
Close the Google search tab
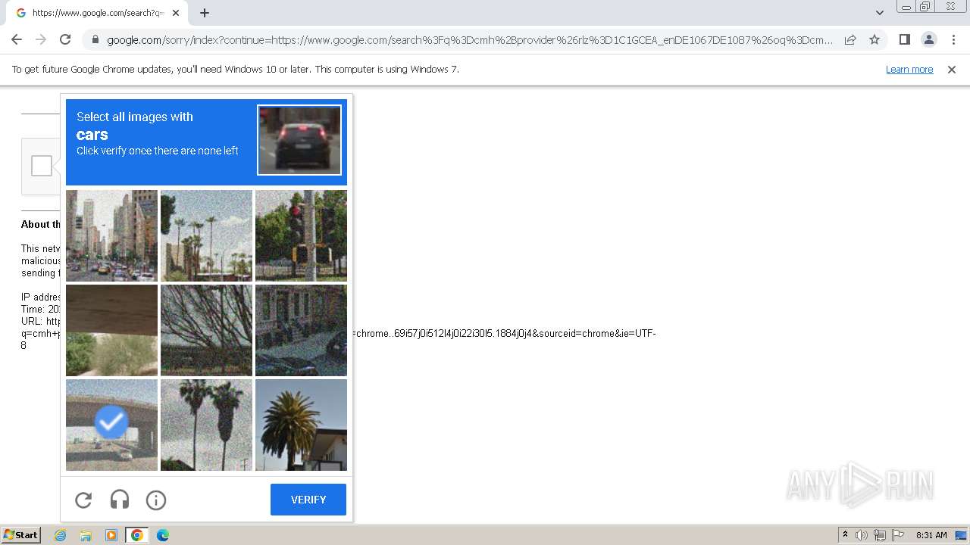176,13
